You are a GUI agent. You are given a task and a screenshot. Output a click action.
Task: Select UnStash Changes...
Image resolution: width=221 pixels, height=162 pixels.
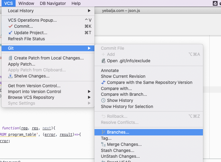(x=149, y=156)
